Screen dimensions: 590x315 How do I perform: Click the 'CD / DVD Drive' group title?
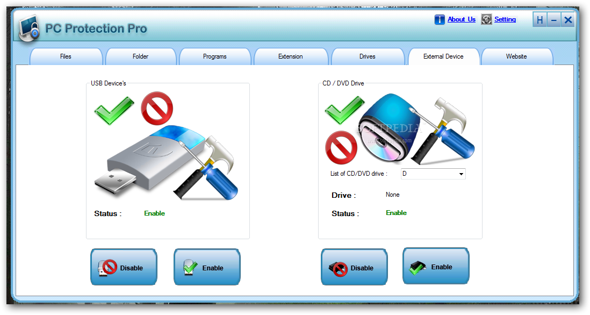click(x=343, y=83)
